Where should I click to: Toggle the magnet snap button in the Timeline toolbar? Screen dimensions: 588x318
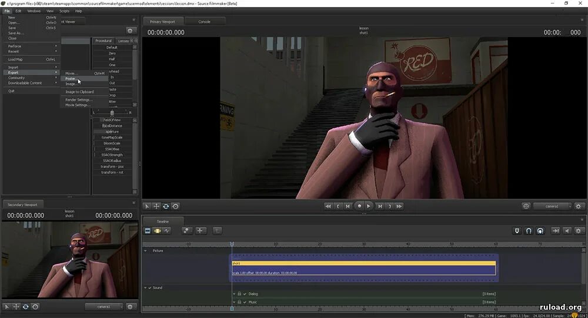click(529, 230)
